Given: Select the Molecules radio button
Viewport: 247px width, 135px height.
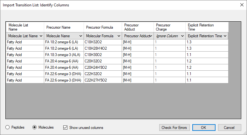Looking at the screenshot, I should pos(35,127).
